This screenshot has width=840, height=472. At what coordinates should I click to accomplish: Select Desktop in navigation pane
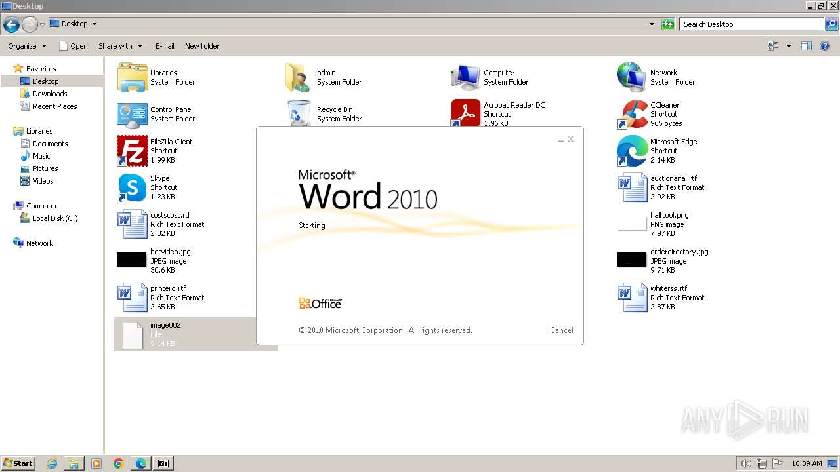[45, 81]
